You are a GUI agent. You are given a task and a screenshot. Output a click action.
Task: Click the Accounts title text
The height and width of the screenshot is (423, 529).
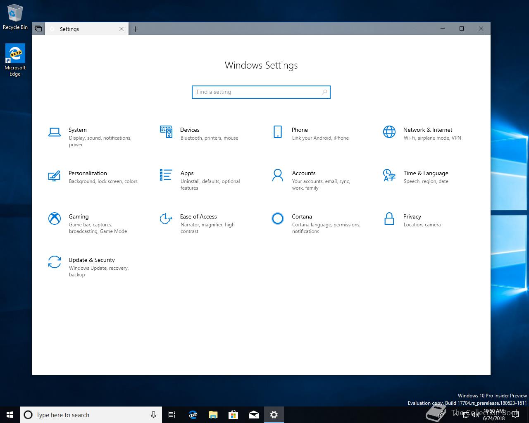304,173
